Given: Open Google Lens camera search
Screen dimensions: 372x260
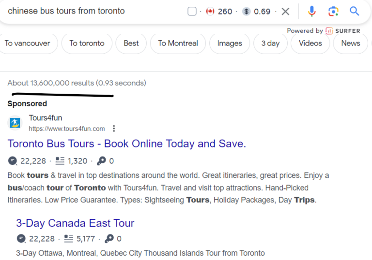Looking at the screenshot, I should pyautogui.click(x=333, y=11).
